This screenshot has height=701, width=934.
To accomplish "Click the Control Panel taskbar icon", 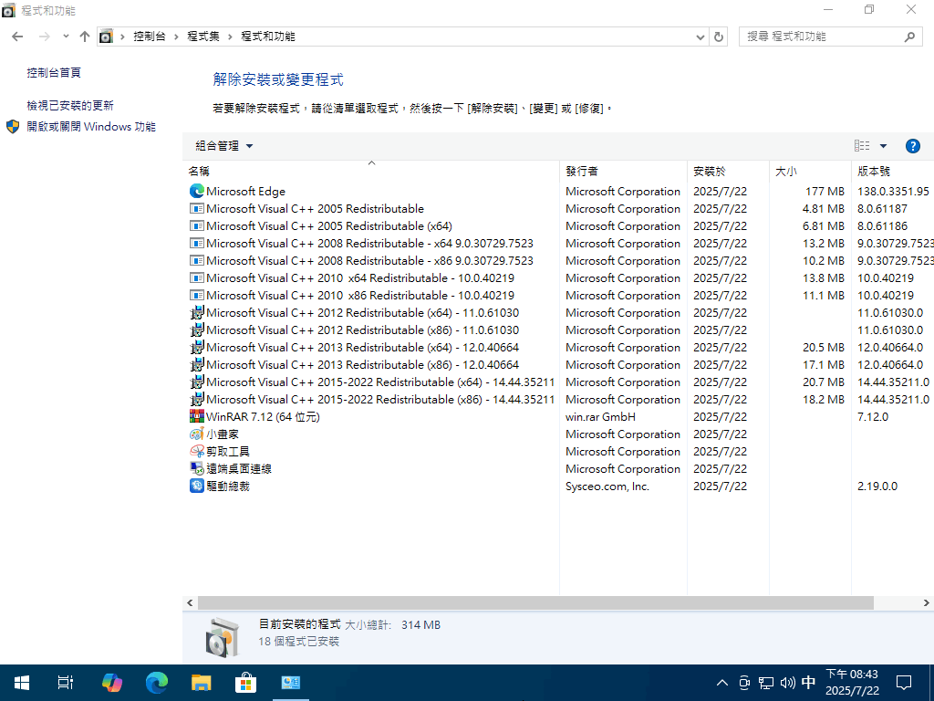I will [x=291, y=683].
